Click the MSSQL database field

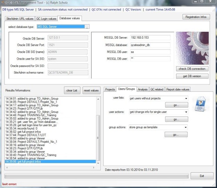click(150, 45)
